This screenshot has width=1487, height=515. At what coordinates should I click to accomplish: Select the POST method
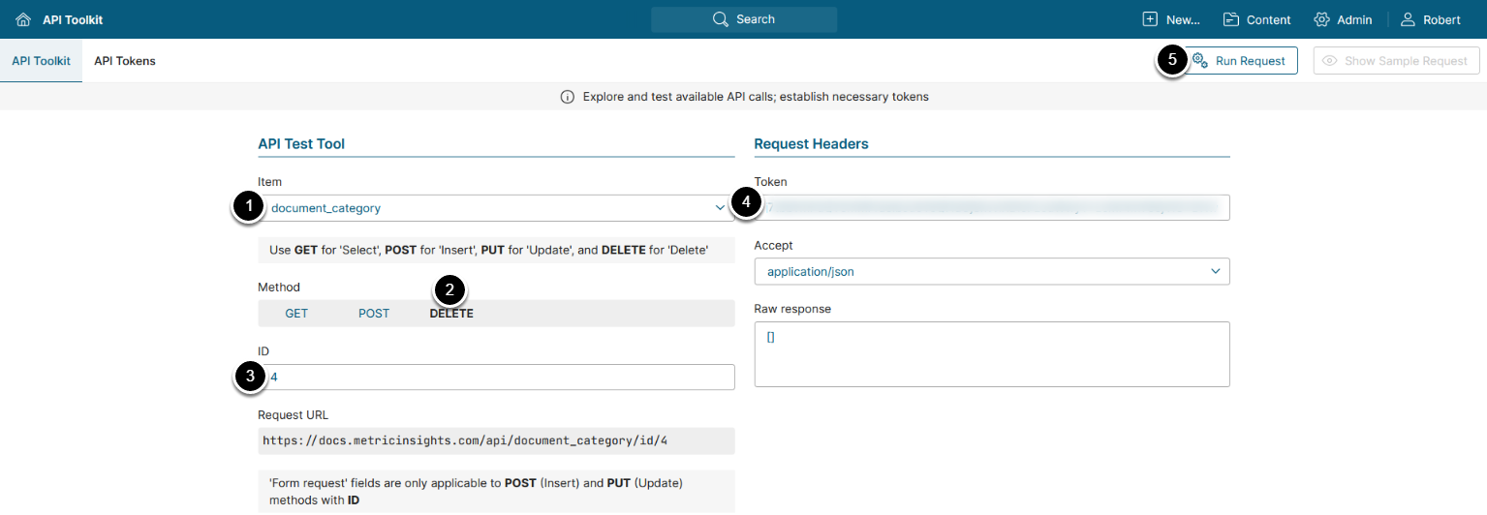pyautogui.click(x=374, y=314)
